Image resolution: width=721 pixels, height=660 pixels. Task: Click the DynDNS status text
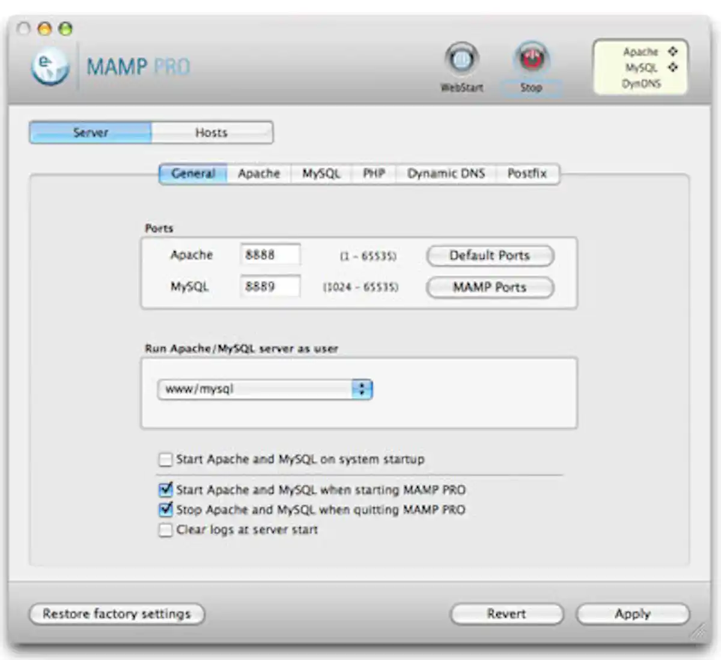642,84
